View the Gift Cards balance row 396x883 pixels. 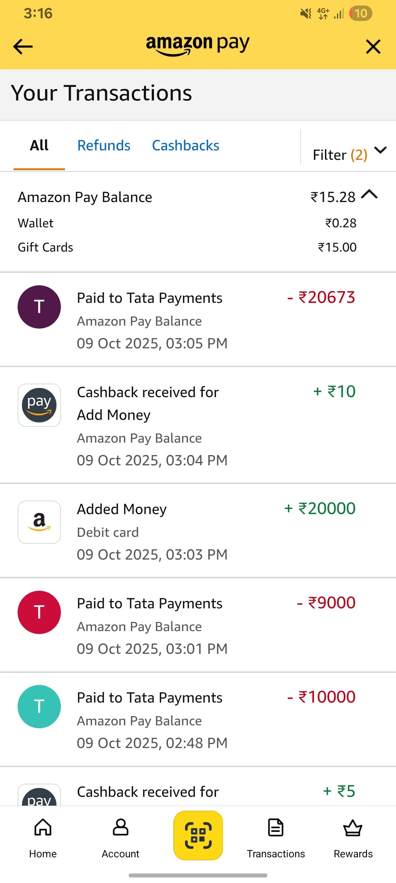pos(187,247)
